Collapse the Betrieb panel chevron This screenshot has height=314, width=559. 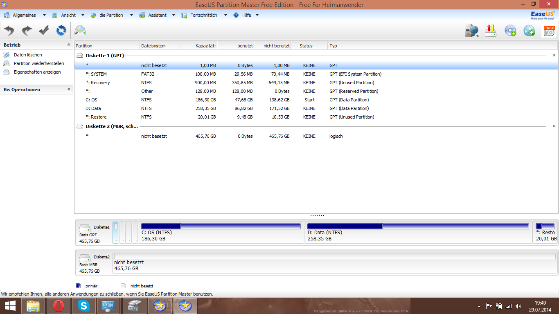coord(69,45)
